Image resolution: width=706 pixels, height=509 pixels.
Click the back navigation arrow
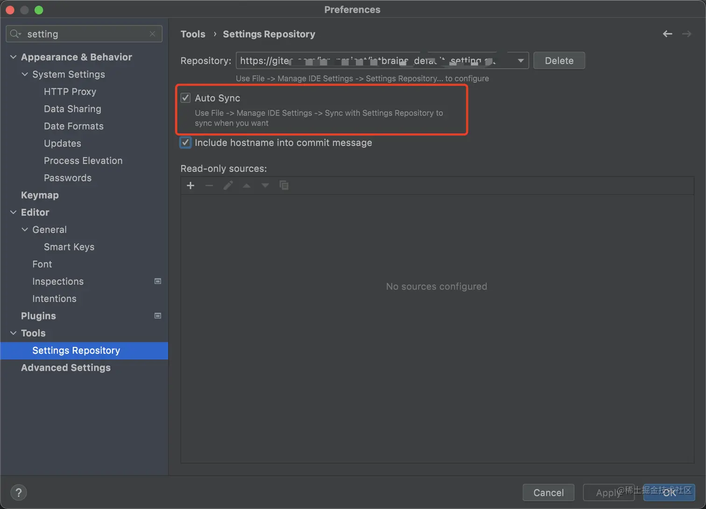[x=667, y=34]
